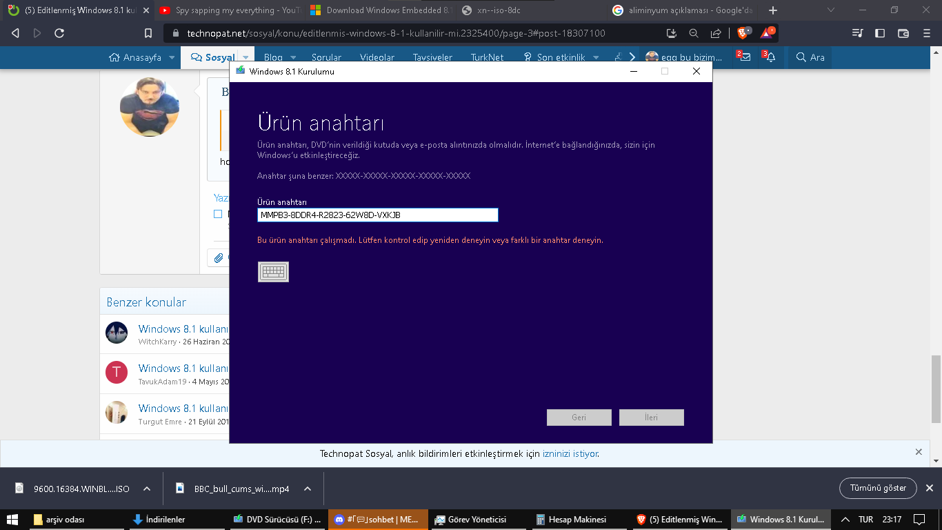The width and height of the screenshot is (942, 530).
Task: Open the forum Ara search button
Action: [x=810, y=57]
